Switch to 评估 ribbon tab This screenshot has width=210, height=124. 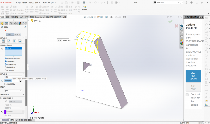[x=27, y=17]
